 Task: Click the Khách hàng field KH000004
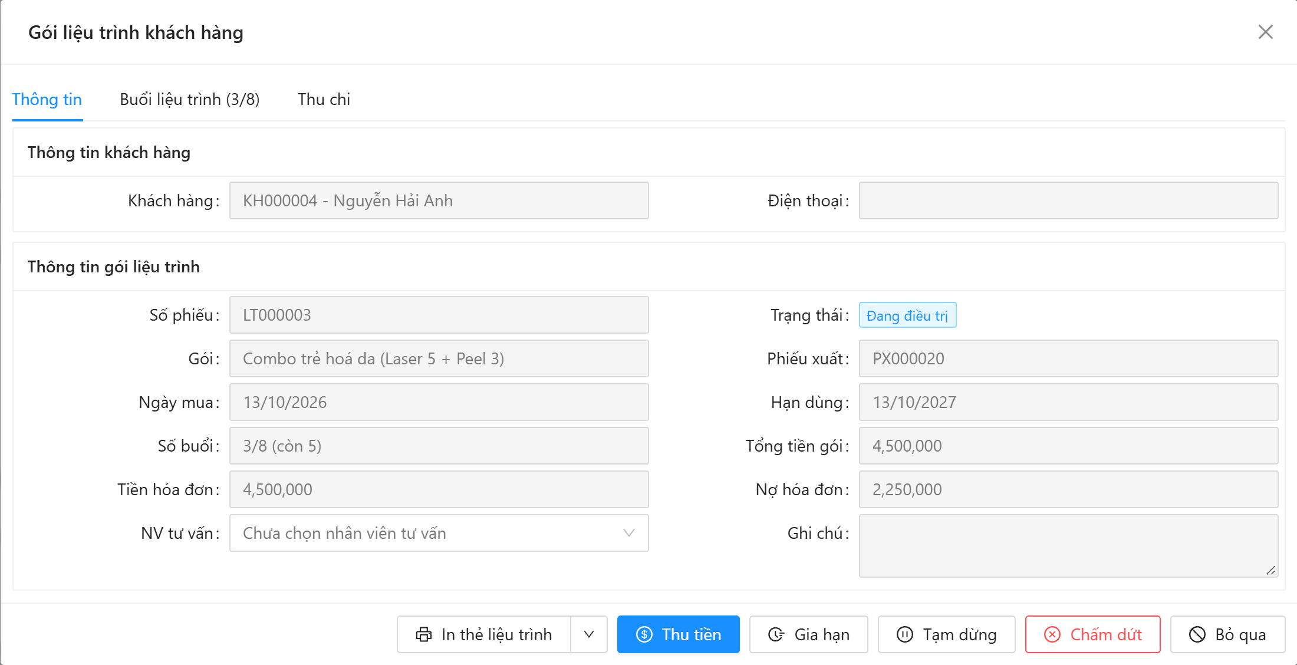click(439, 200)
